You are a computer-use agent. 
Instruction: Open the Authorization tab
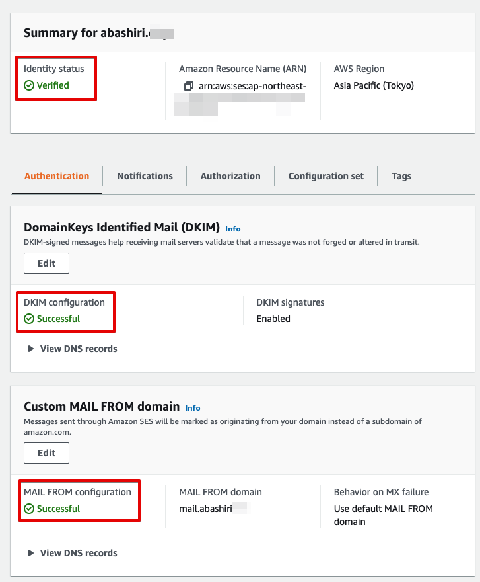(x=230, y=176)
